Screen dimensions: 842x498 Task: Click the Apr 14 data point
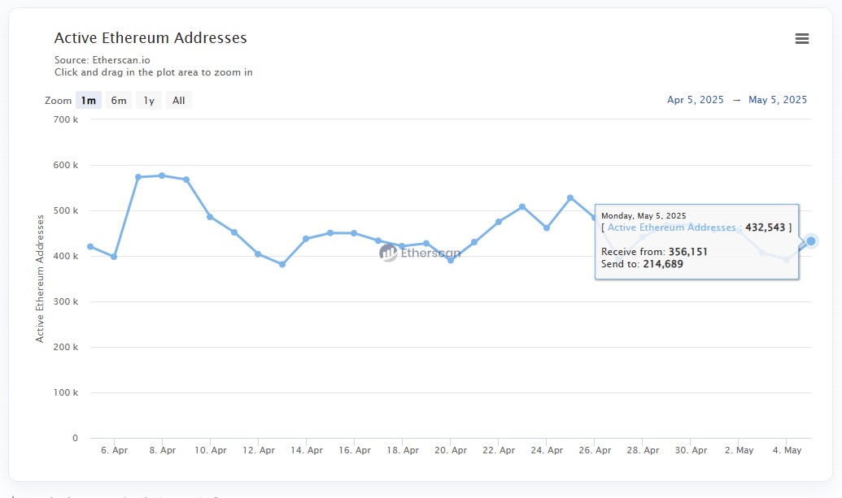click(x=306, y=239)
